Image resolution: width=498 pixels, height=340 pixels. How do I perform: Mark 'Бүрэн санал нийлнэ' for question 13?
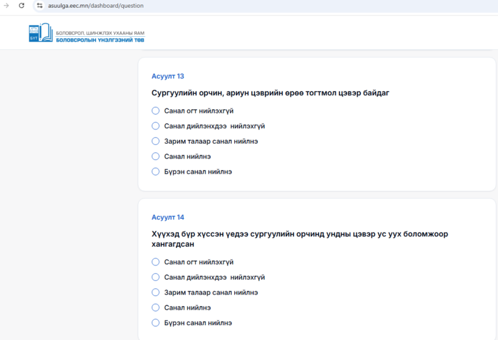156,172
